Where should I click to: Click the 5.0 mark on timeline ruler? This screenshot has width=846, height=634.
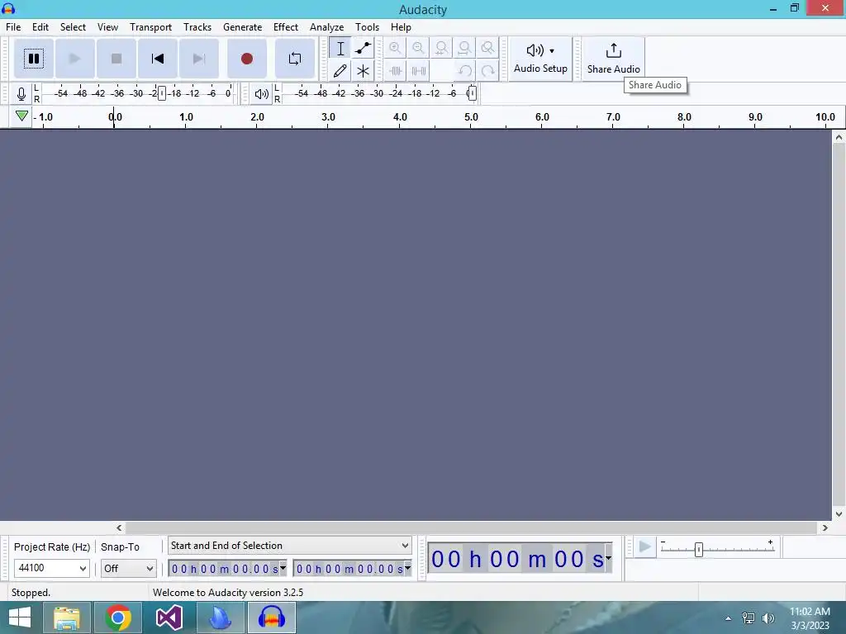tap(471, 117)
